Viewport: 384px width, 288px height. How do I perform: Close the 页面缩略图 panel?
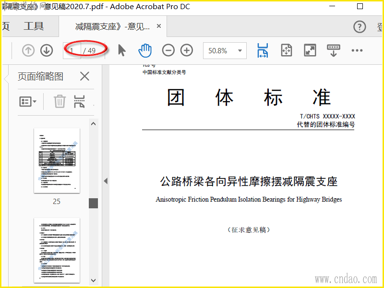(x=85, y=76)
